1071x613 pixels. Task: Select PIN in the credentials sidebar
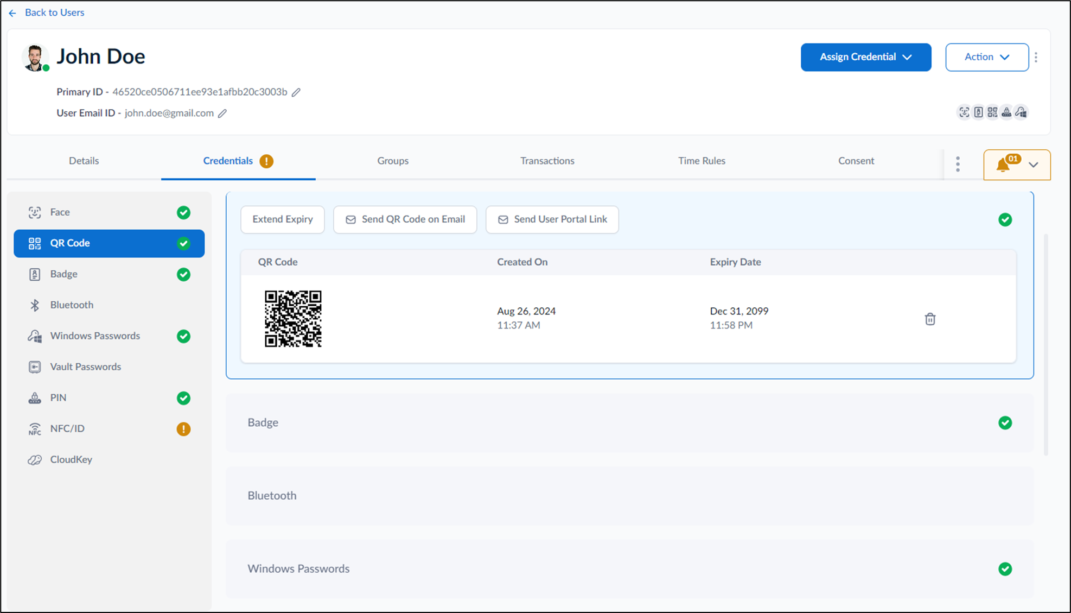click(109, 398)
